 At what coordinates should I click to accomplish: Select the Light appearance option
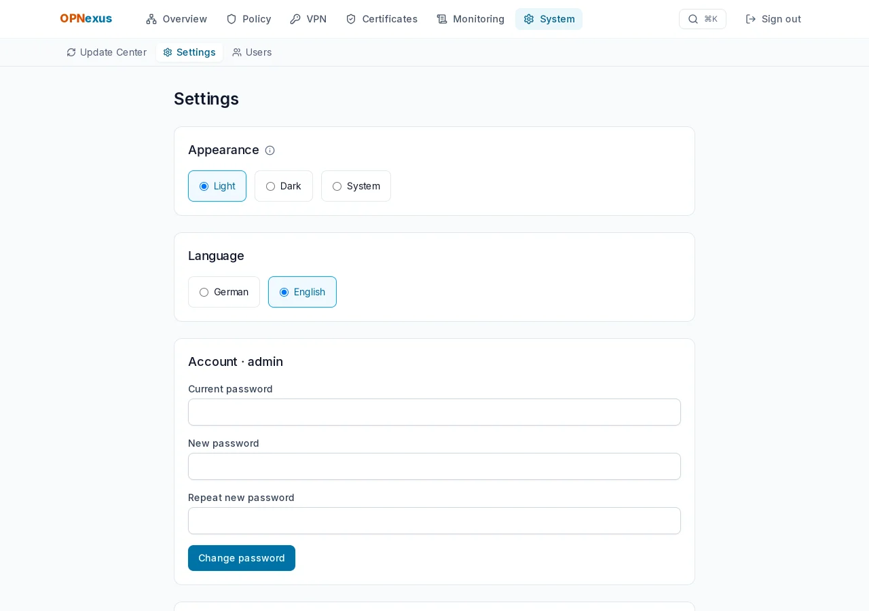pos(217,186)
